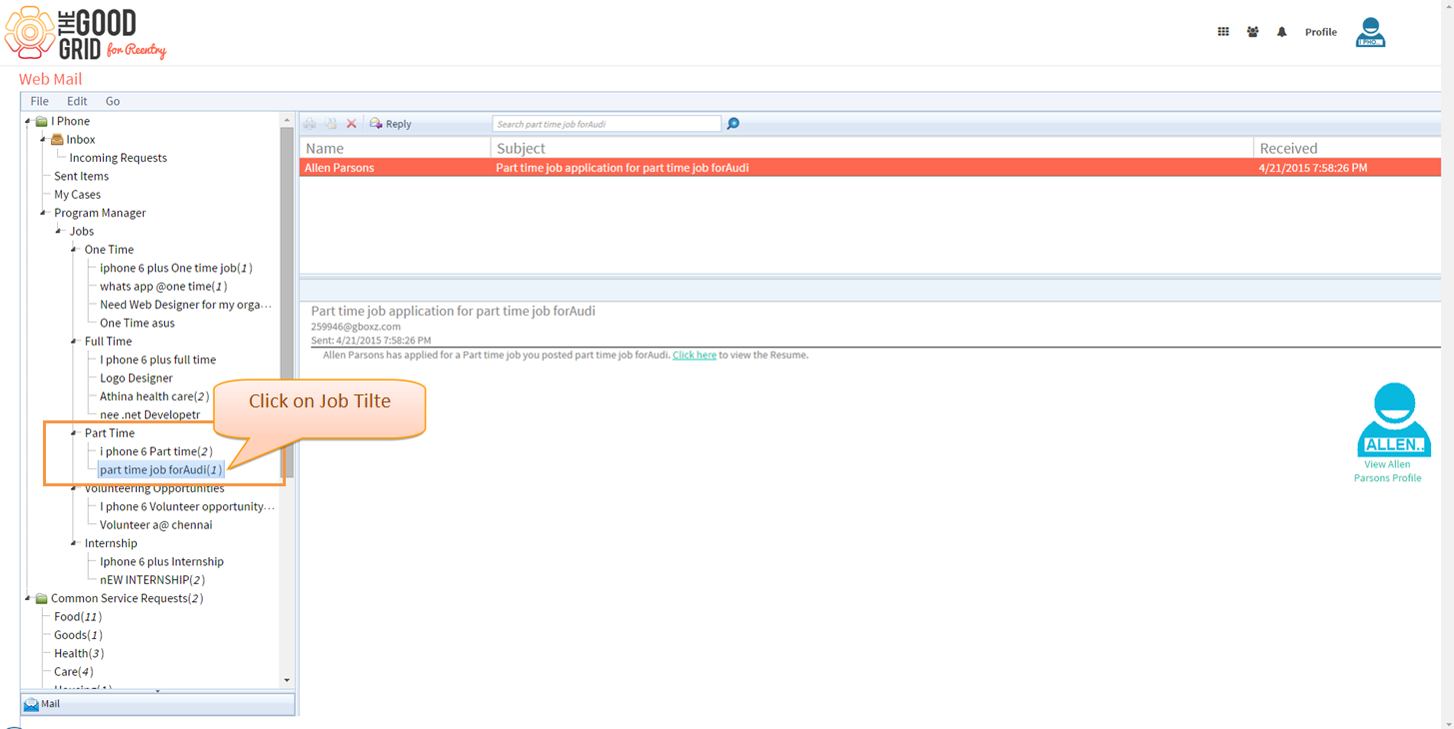Select 'I phone 6 plus full time'
This screenshot has width=1454, height=729.
pos(158,360)
